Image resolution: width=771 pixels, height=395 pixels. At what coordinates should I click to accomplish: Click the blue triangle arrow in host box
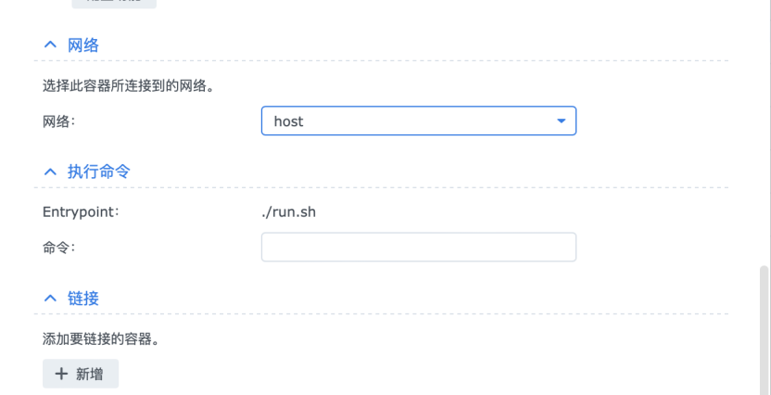click(561, 121)
